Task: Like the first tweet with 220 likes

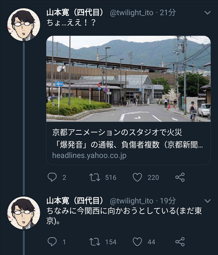Action: coord(138,177)
